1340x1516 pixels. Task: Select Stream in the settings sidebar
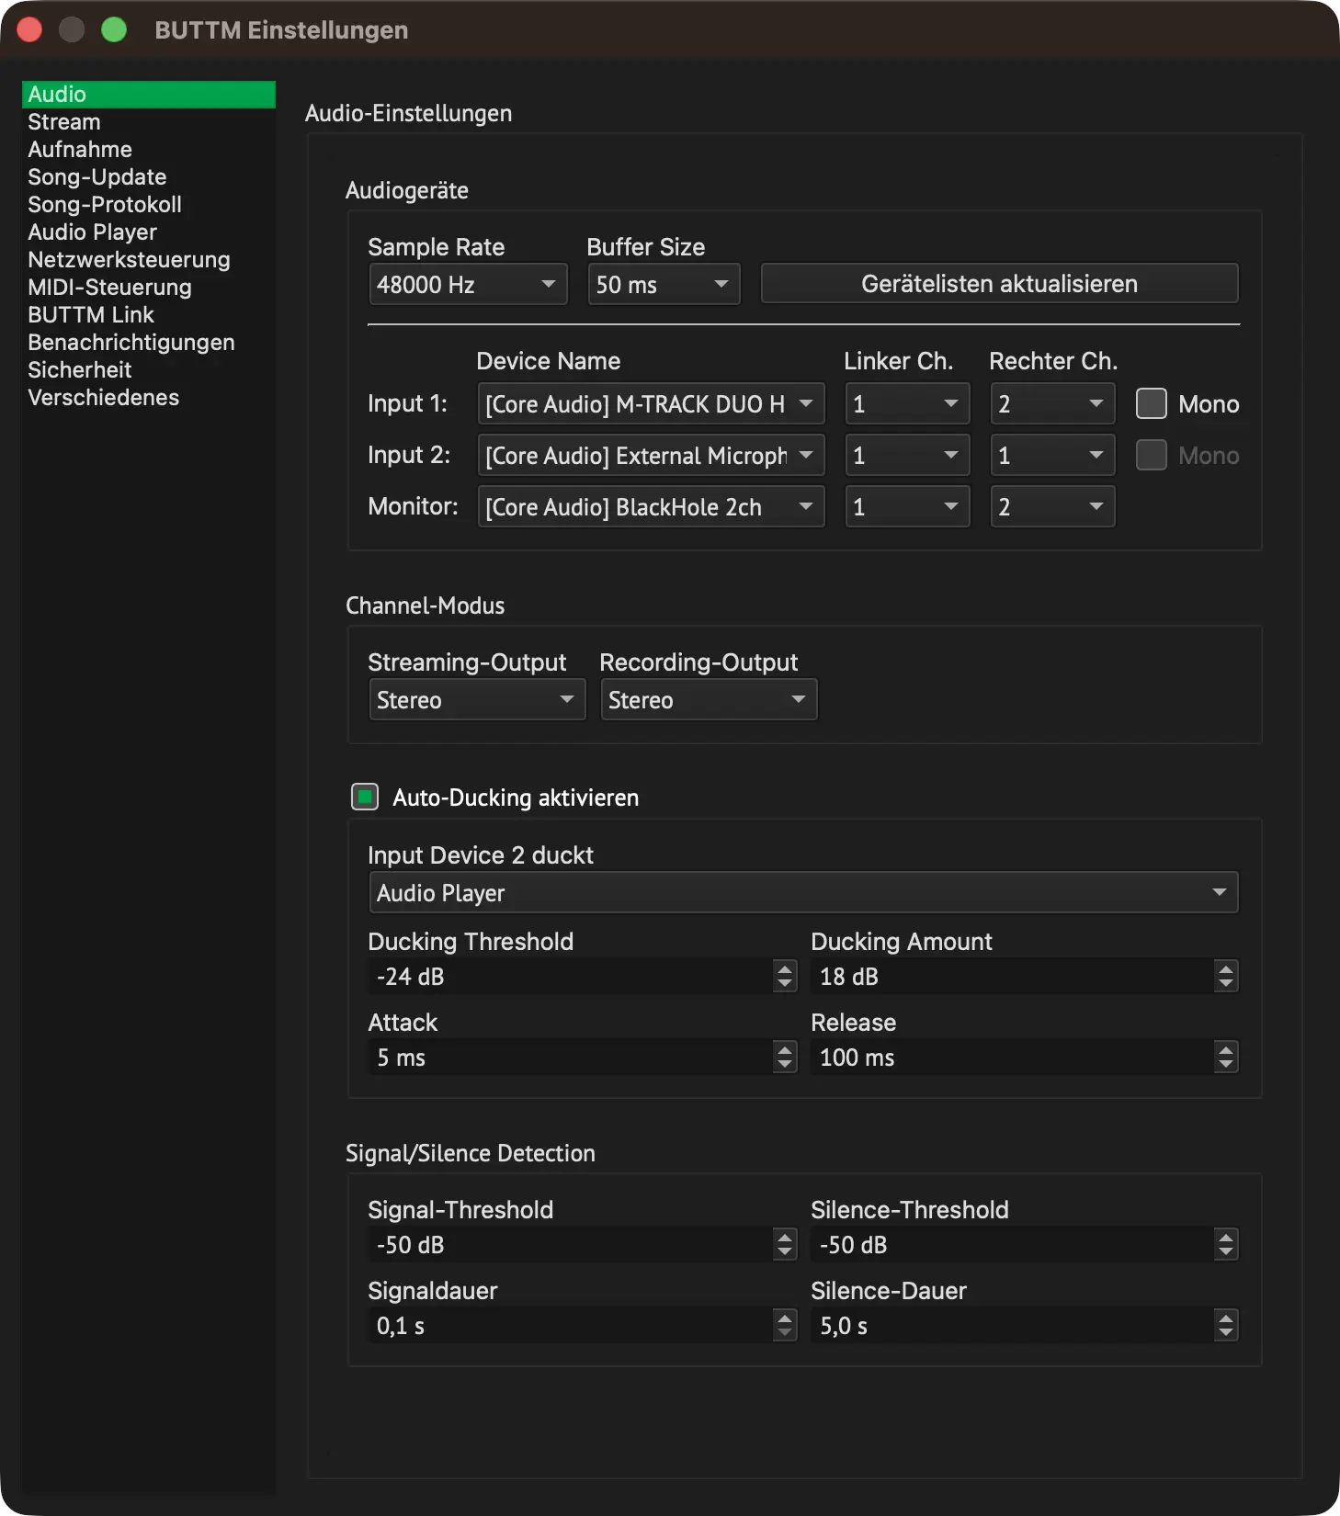click(x=148, y=122)
